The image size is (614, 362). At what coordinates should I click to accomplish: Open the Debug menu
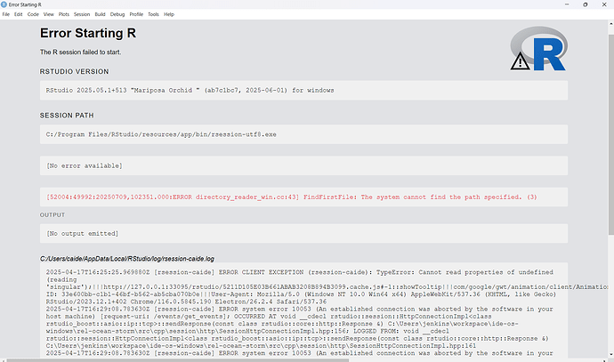pos(117,14)
